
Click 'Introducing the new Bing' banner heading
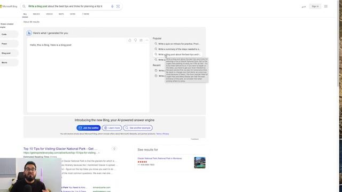click(x=114, y=120)
